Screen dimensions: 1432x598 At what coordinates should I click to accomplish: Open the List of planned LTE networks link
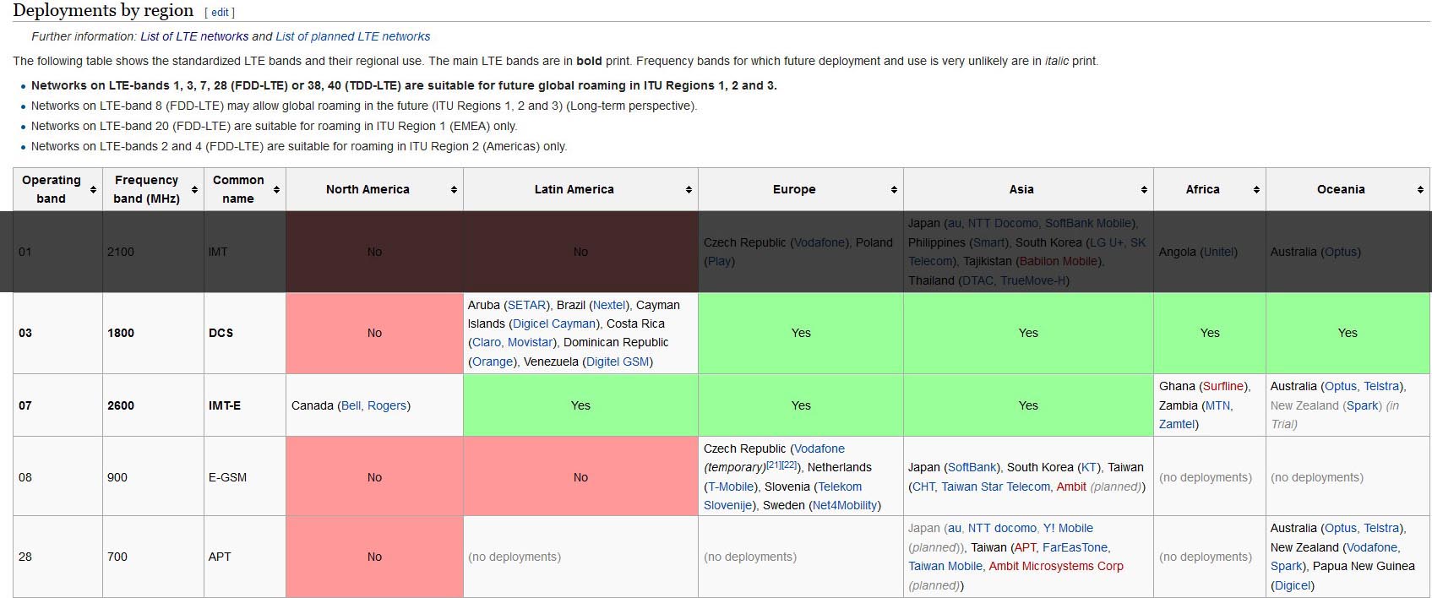[353, 36]
